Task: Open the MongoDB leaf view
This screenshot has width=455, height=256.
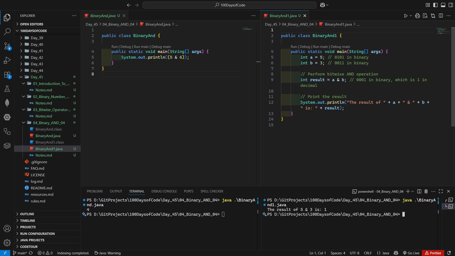Action: 7,103
